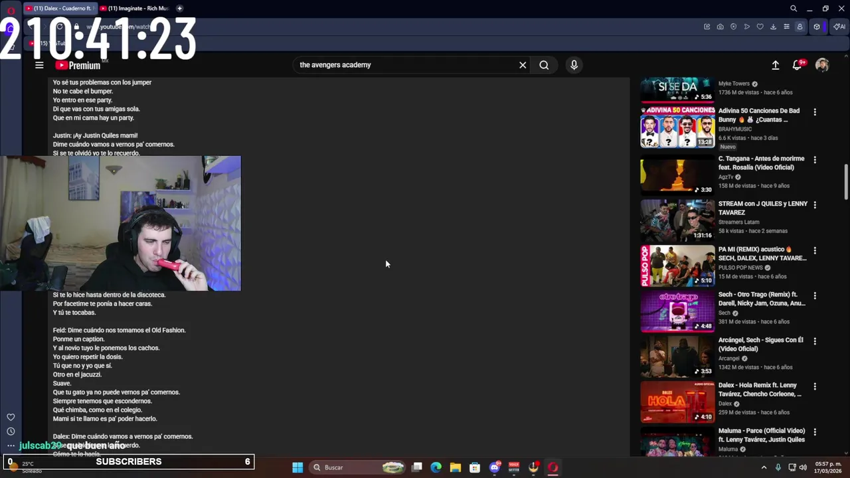Show hidden system tray icons chevron
The image size is (850, 478).
pos(764,467)
